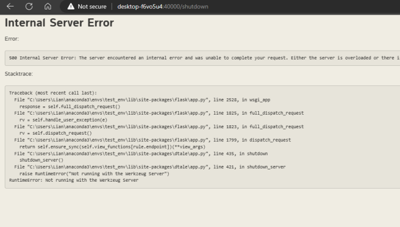Click 'rv = self.handle_user_exception(e)' code line
400x227 pixels.
[x=64, y=120]
